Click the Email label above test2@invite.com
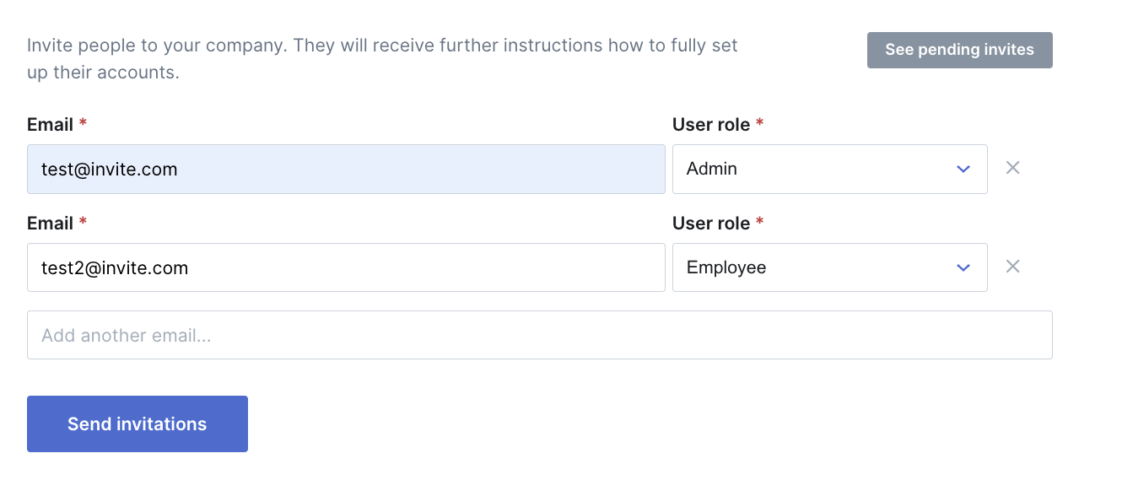The width and height of the screenshot is (1122, 491). pyautogui.click(x=50, y=223)
